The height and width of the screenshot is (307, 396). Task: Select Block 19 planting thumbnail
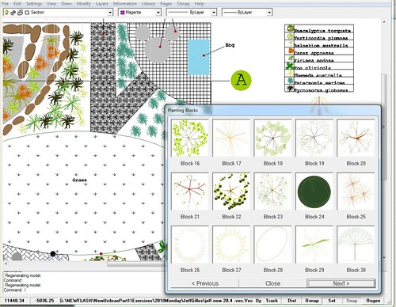point(314,138)
